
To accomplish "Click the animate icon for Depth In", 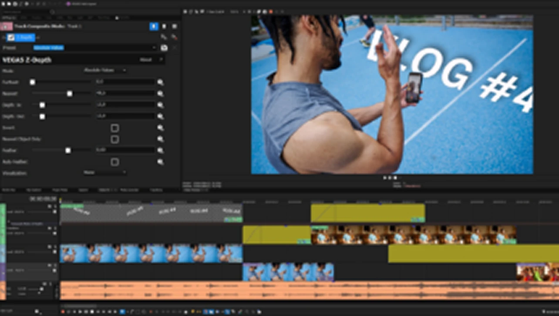I will pyautogui.click(x=160, y=105).
